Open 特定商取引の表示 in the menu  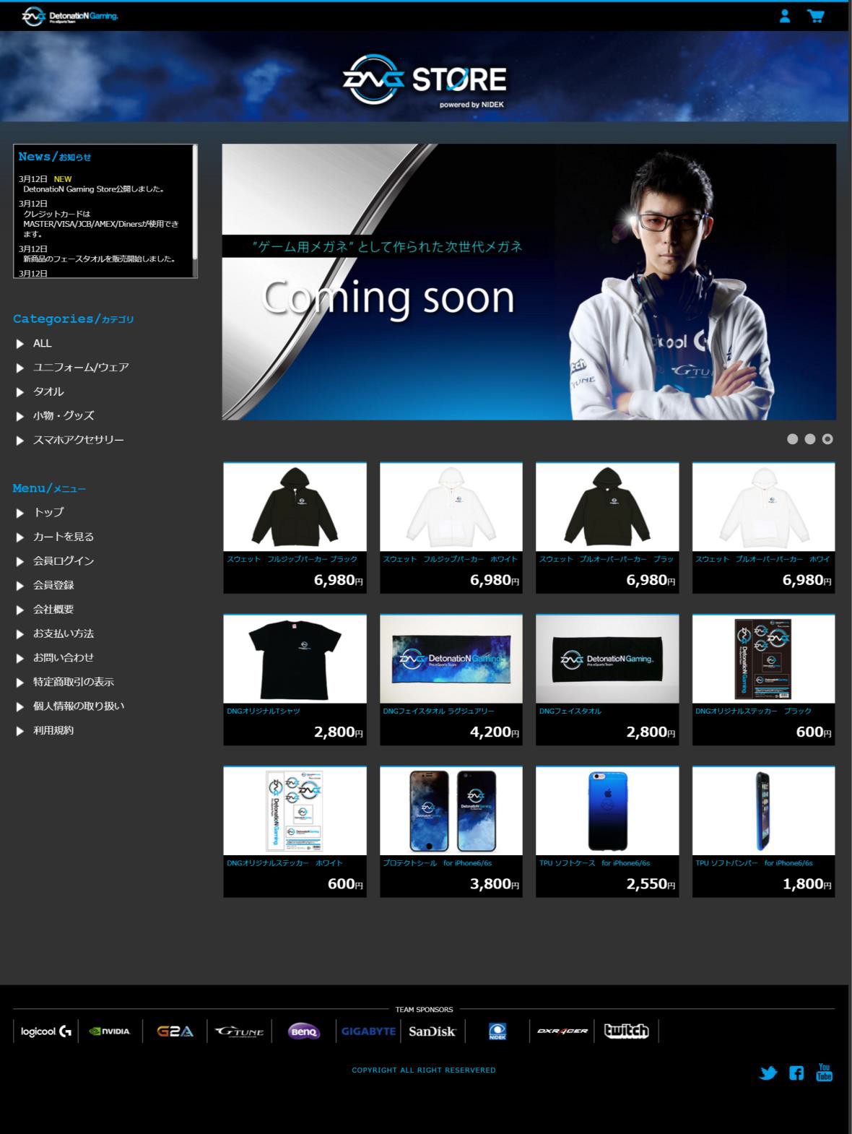click(x=74, y=682)
